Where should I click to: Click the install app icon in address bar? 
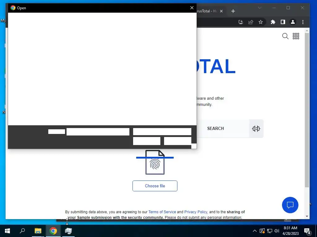click(241, 22)
